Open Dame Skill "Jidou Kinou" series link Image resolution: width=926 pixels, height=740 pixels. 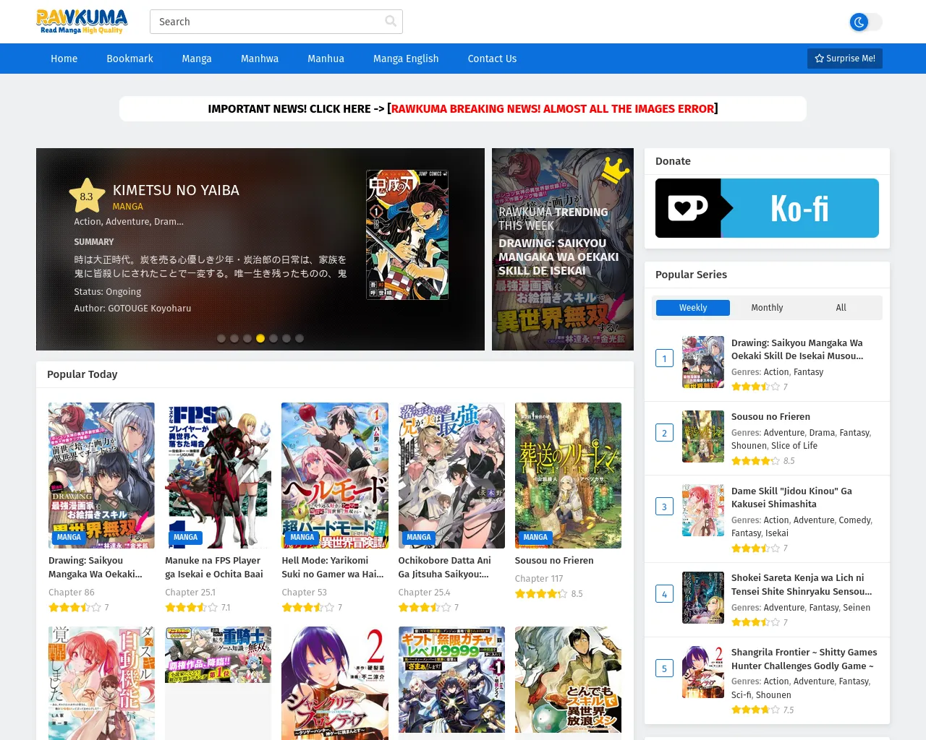point(791,497)
